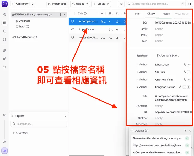Edit the Title field A Comprehensive Review
Viewport: 194px width, 156px height.
pos(172,98)
